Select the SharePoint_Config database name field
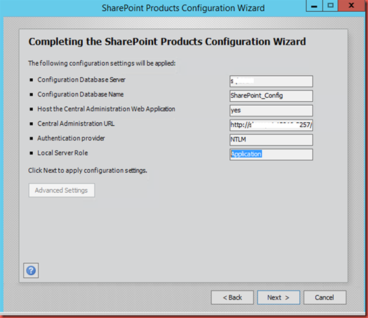368x318 pixels. (271, 96)
